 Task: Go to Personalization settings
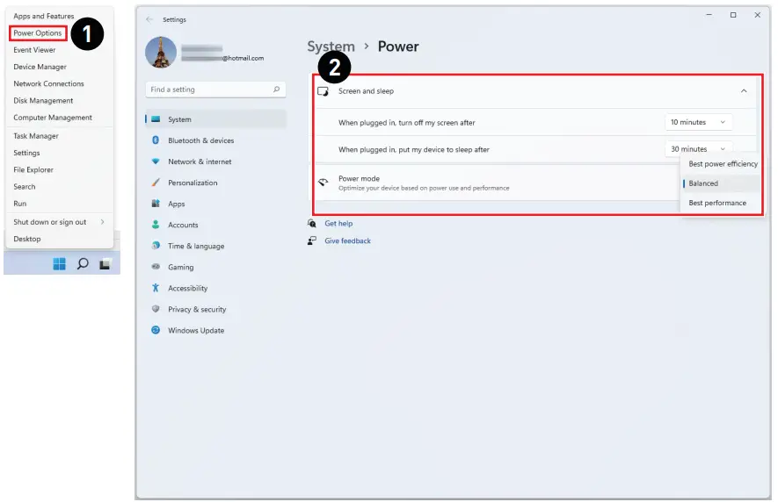pyautogui.click(x=193, y=183)
